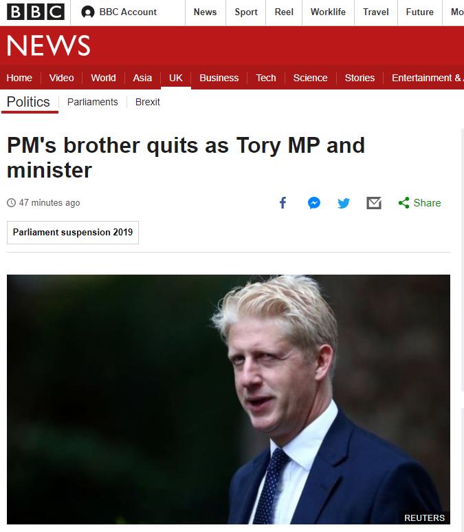Viewport: 464px width, 532px height.
Task: Email this article envelope icon
Action: [x=374, y=203]
